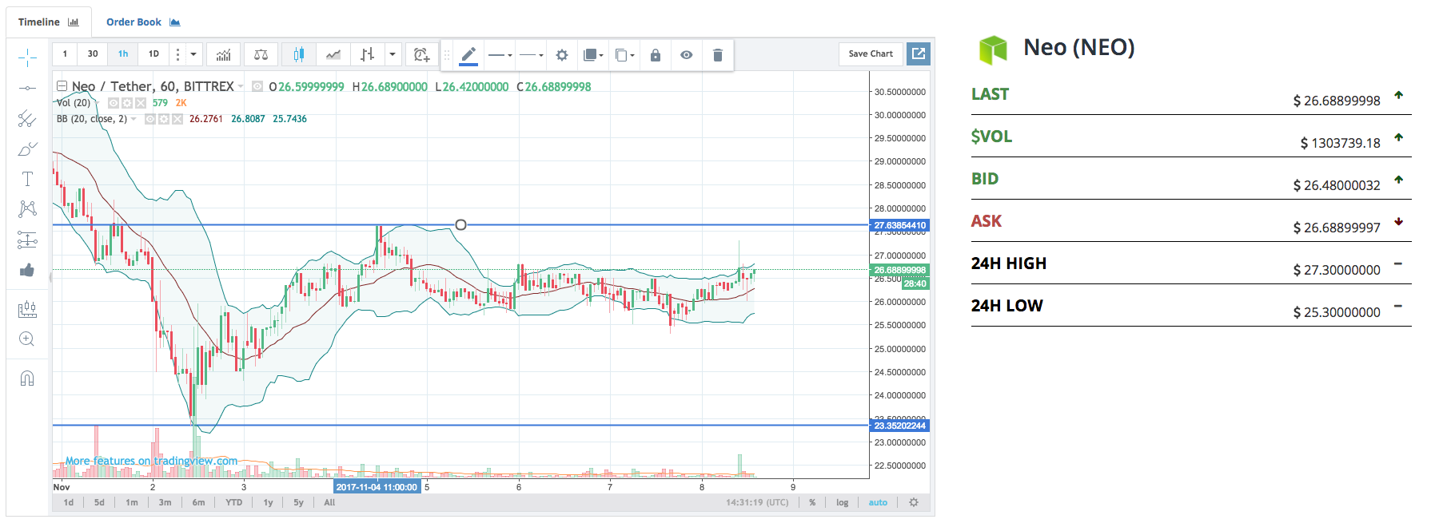
Task: Open Vol (20) indicator settings
Action: (127, 103)
